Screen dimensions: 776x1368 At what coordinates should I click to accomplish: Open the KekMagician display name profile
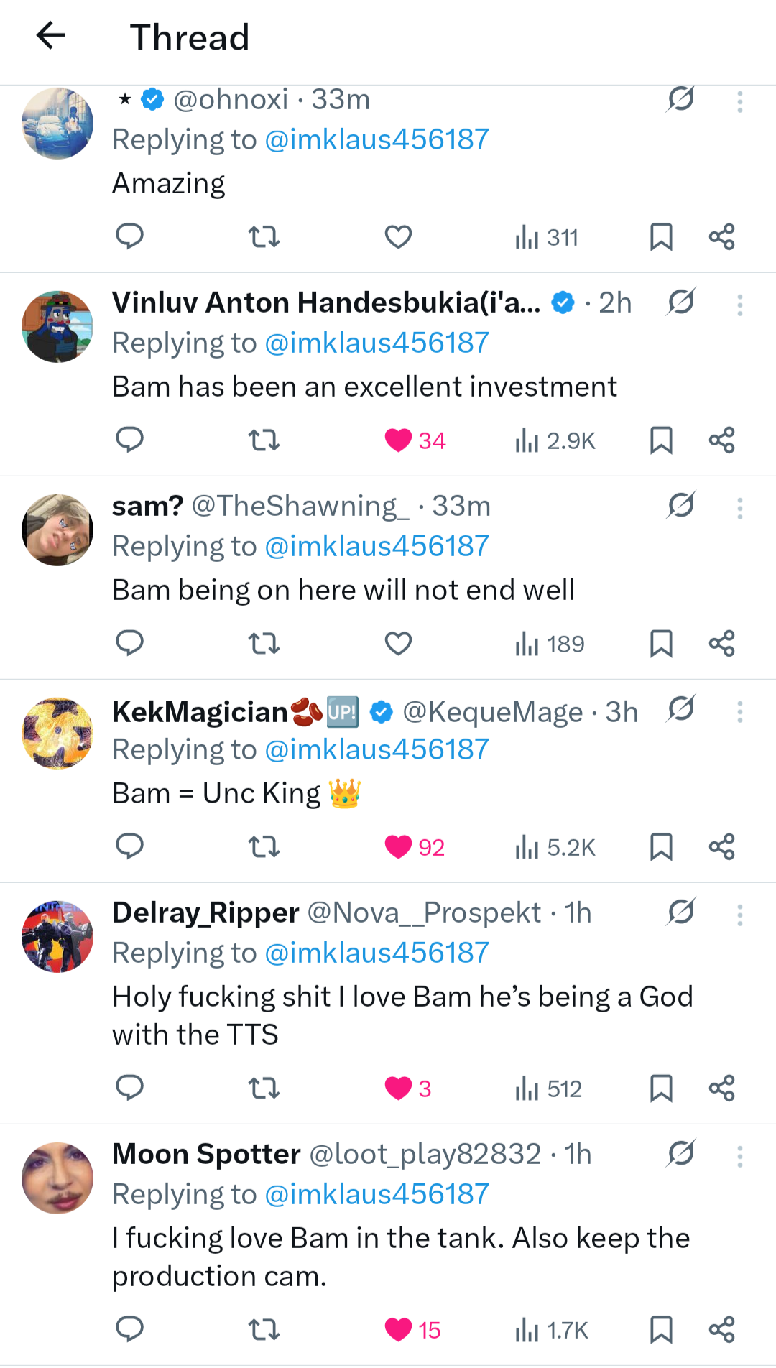point(200,712)
